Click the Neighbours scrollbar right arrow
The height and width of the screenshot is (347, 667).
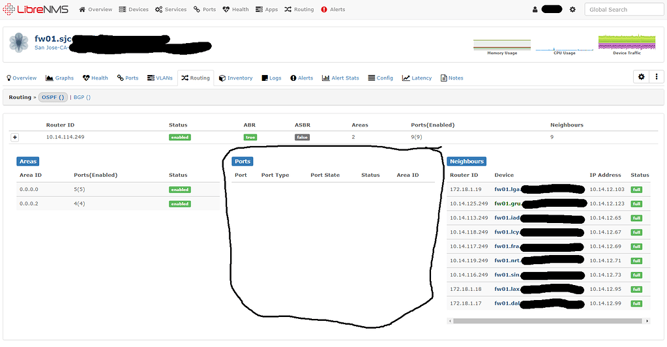point(647,321)
